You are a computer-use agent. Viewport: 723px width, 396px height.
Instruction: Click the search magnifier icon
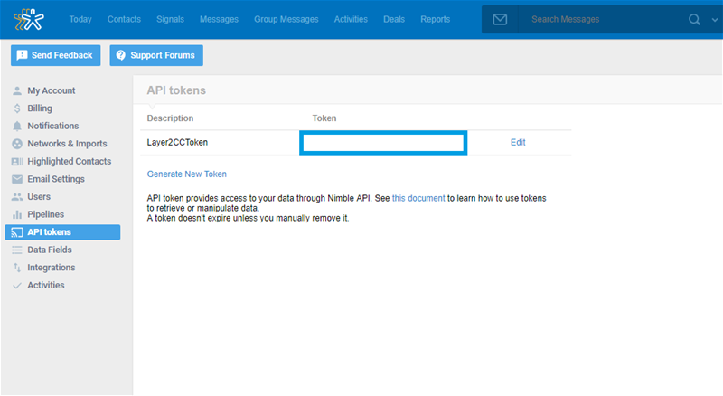click(694, 19)
